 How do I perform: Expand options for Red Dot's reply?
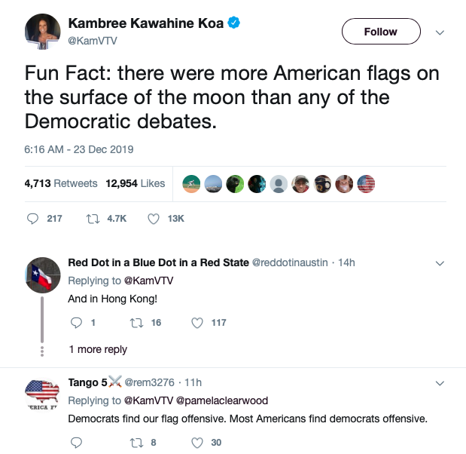pyautogui.click(x=441, y=263)
